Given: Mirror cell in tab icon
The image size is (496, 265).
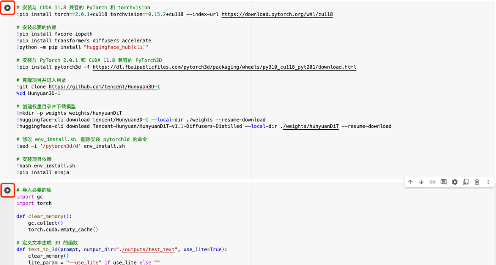Looking at the screenshot, I should 466,182.
